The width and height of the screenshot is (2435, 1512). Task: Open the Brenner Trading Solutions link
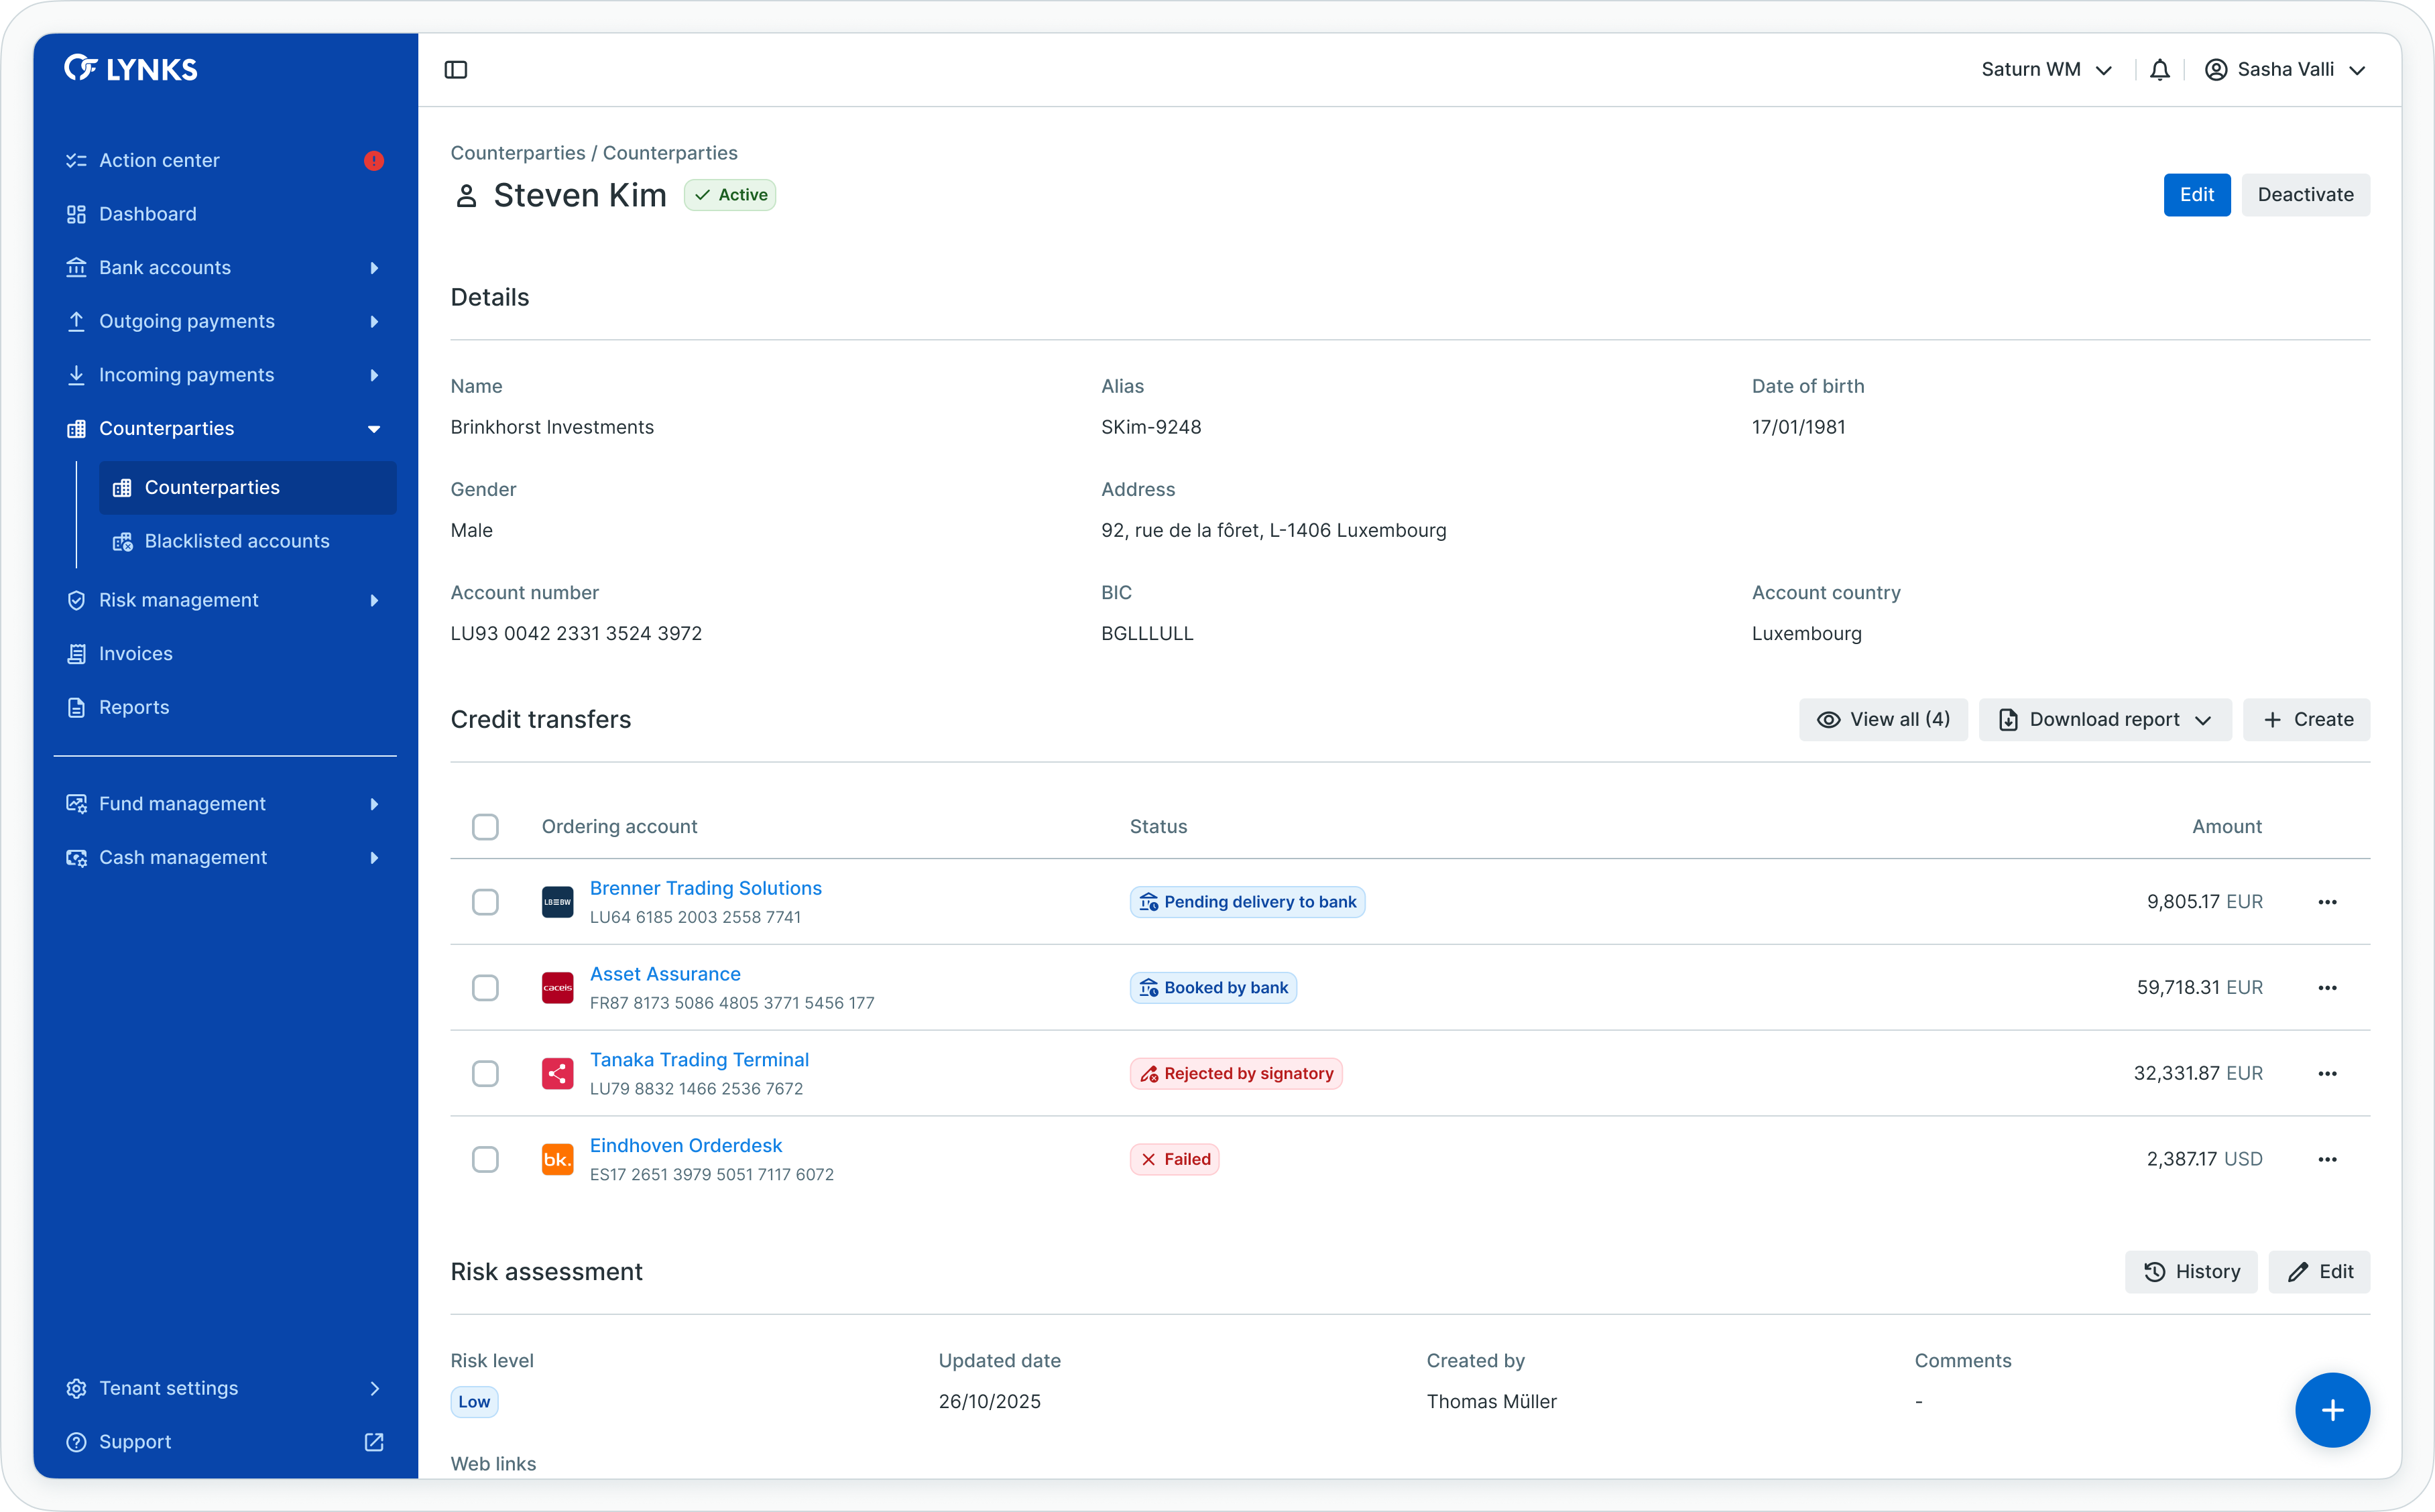tap(705, 888)
